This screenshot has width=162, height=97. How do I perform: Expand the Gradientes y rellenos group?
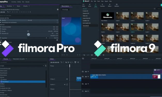pos(6,90)
